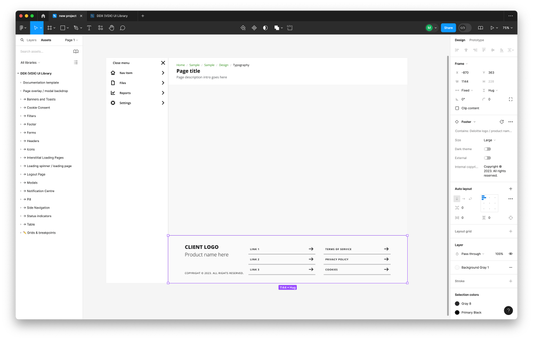Open the All libraries dropdown

[x=30, y=62]
